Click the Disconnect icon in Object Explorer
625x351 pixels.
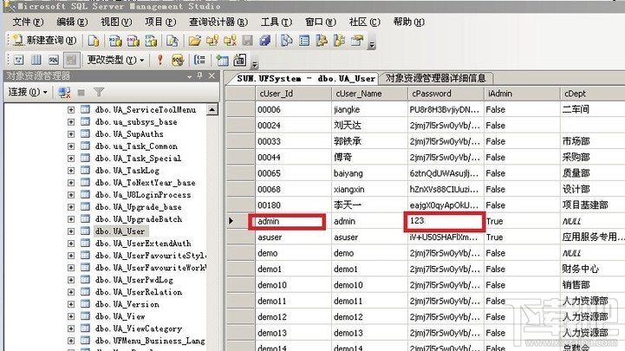pos(64,92)
